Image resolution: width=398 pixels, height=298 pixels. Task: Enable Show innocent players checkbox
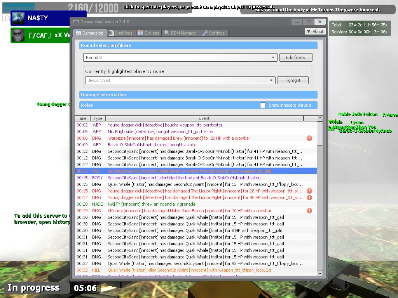tap(263, 105)
